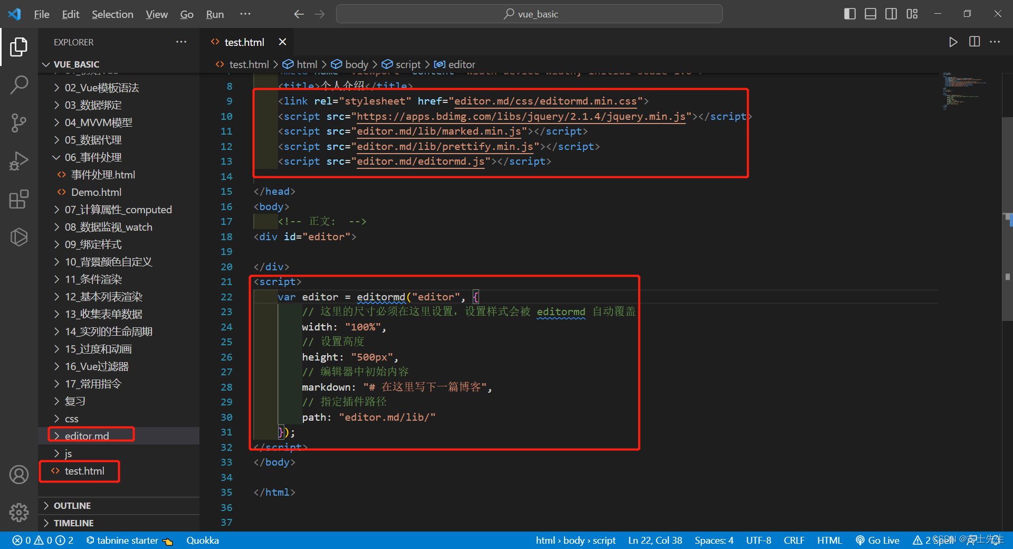
Task: Change encoding via UTF-8
Action: [759, 540]
